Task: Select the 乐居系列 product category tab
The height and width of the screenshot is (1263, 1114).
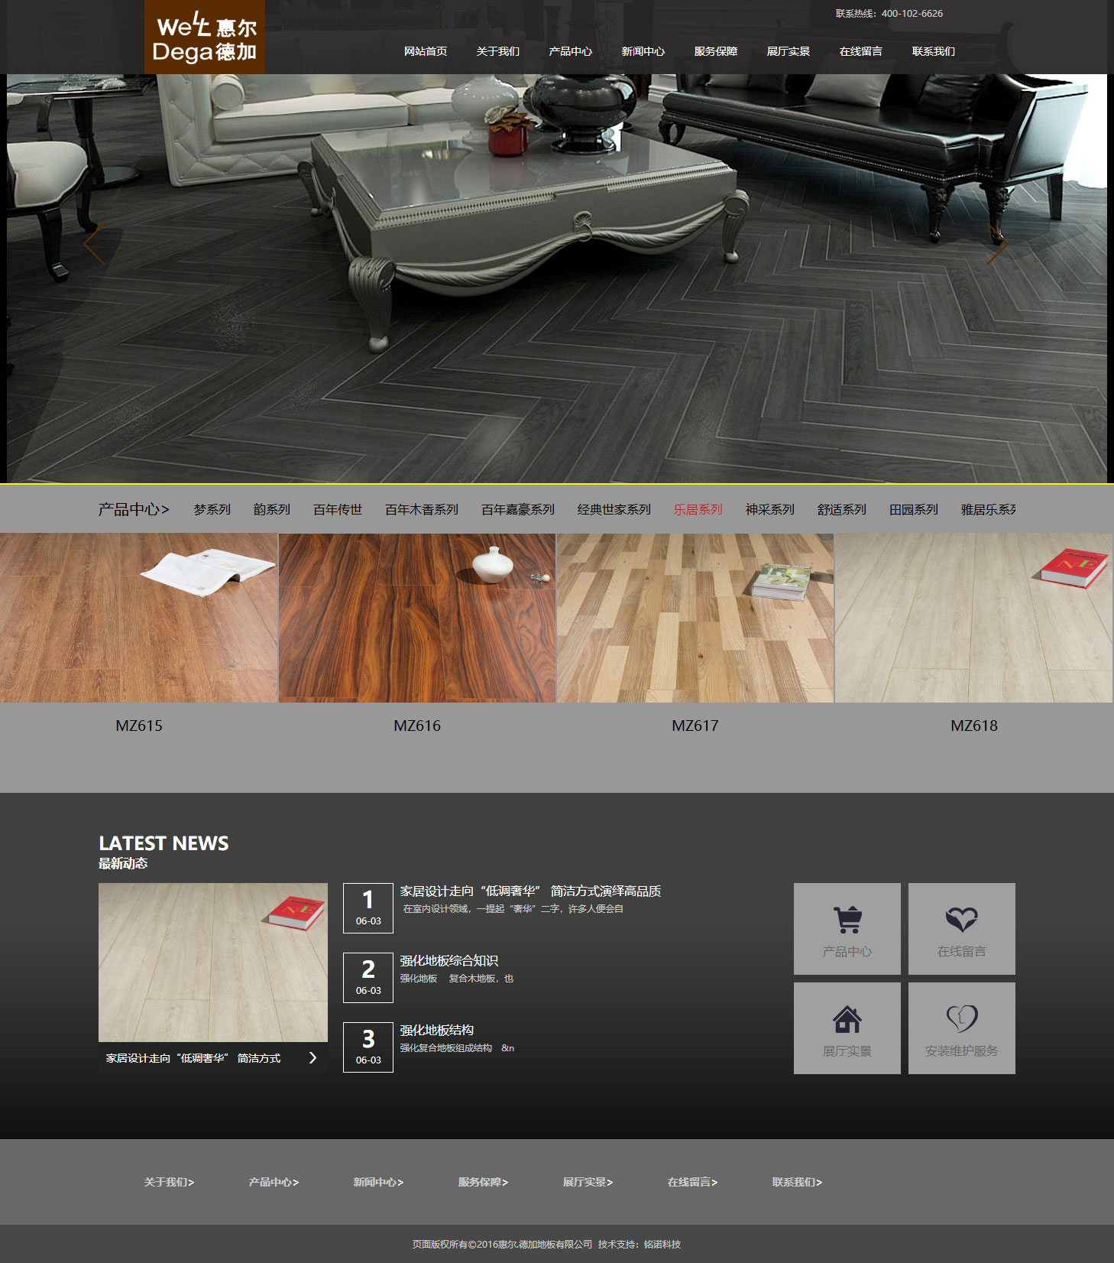Action: tap(698, 509)
